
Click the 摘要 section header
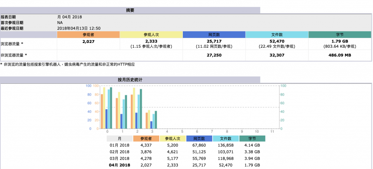click(x=130, y=10)
